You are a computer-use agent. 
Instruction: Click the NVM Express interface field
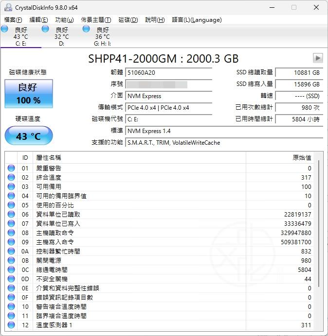pyautogui.click(x=169, y=96)
